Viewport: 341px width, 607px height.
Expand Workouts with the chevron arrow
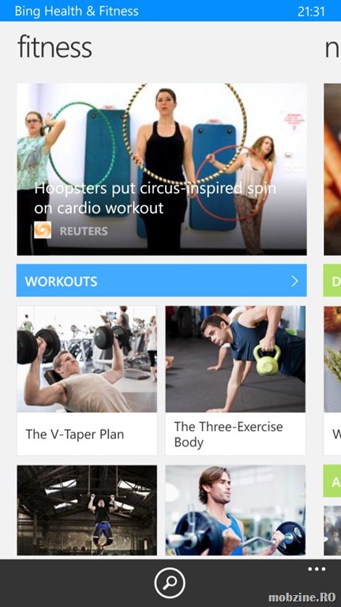click(294, 281)
